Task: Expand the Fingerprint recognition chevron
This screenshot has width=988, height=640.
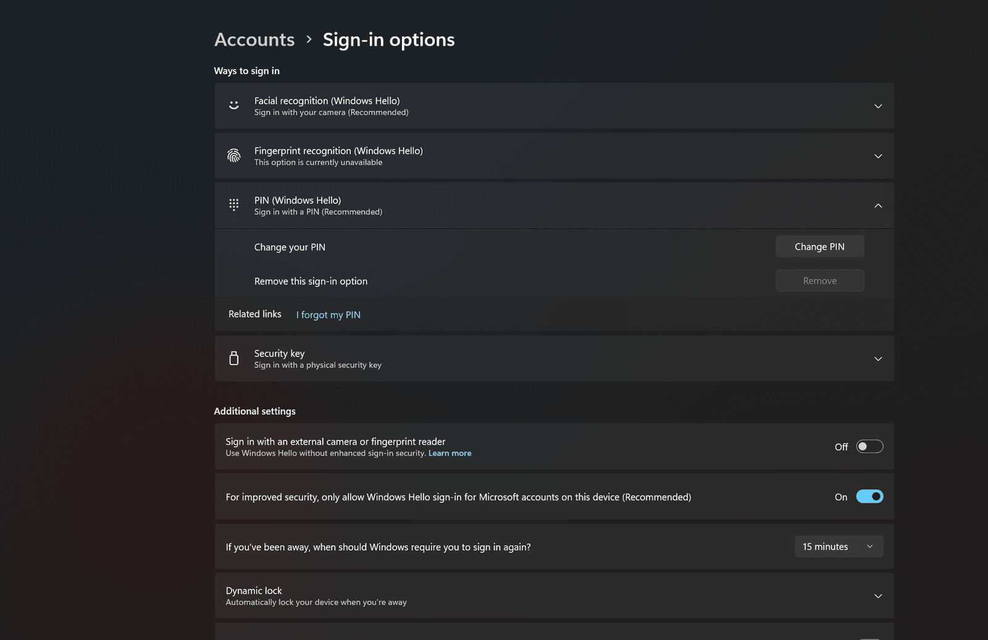Action: [877, 156]
